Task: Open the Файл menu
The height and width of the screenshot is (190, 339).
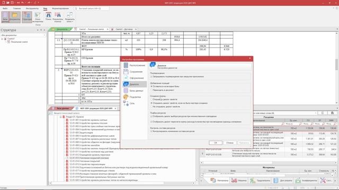Action: 5,8
